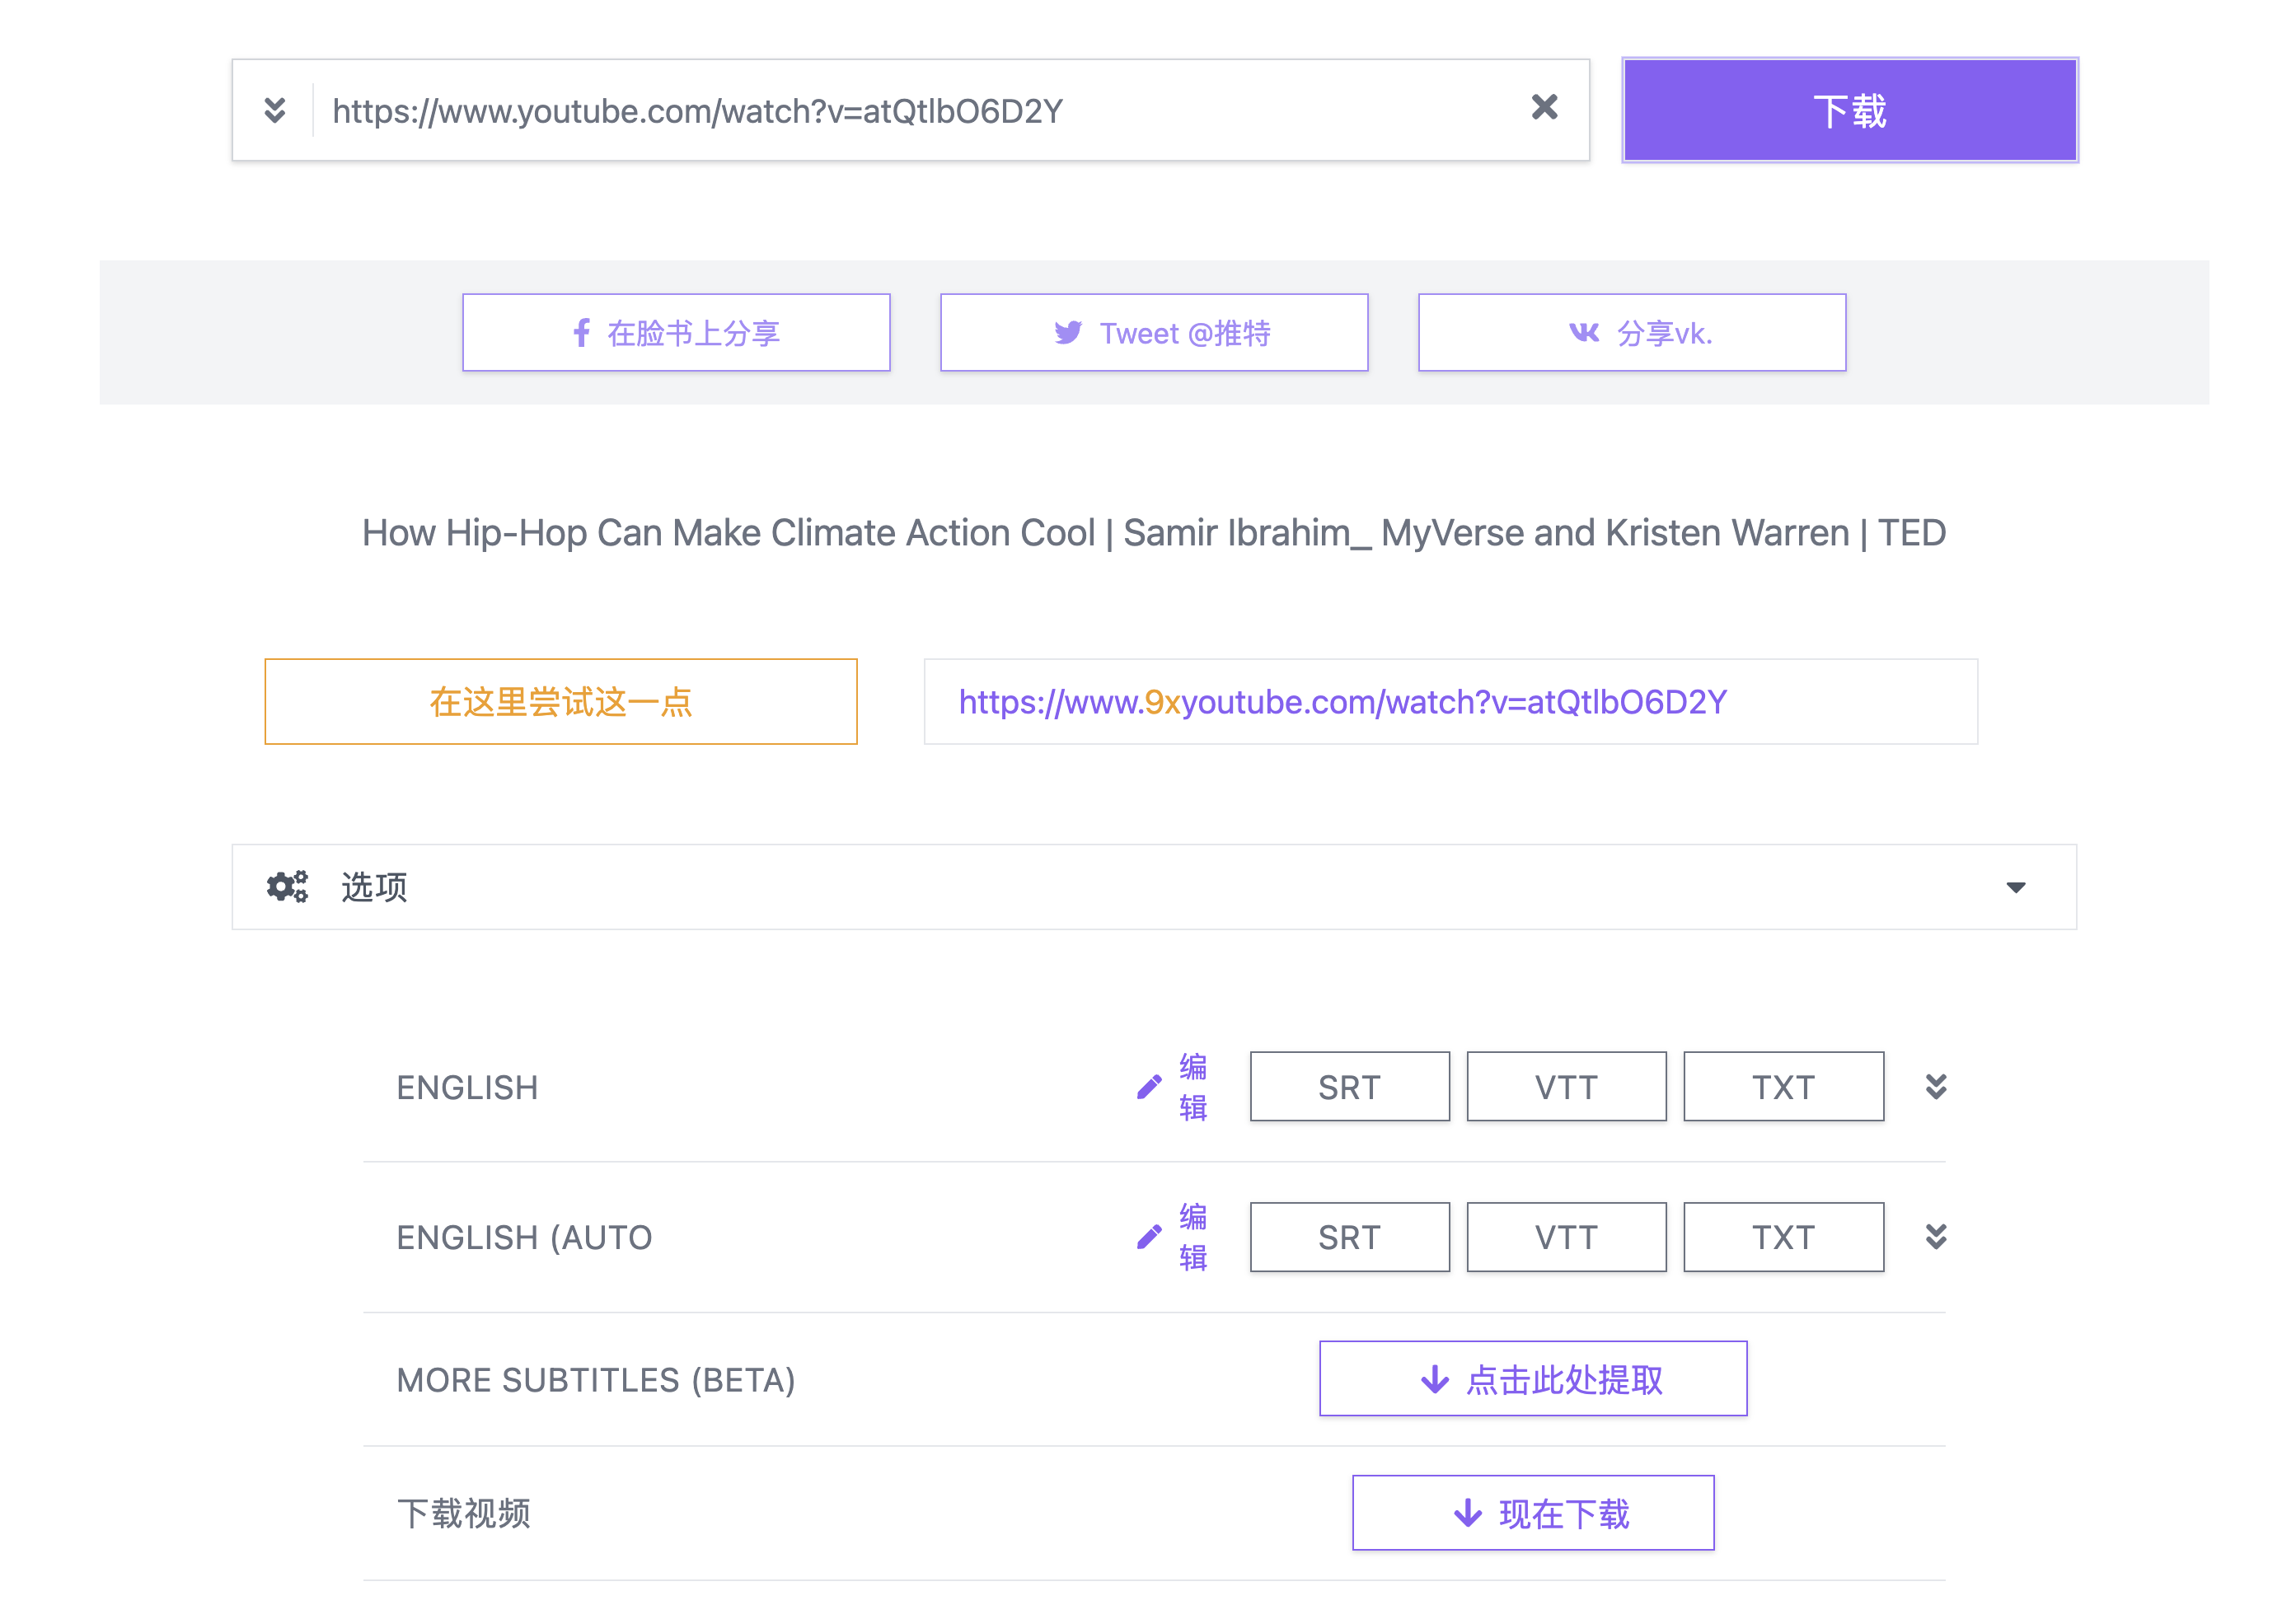Viewport: 2296px width, 1605px height.
Task: Open the 9xyoutube.com watch link
Action: click(x=1342, y=702)
